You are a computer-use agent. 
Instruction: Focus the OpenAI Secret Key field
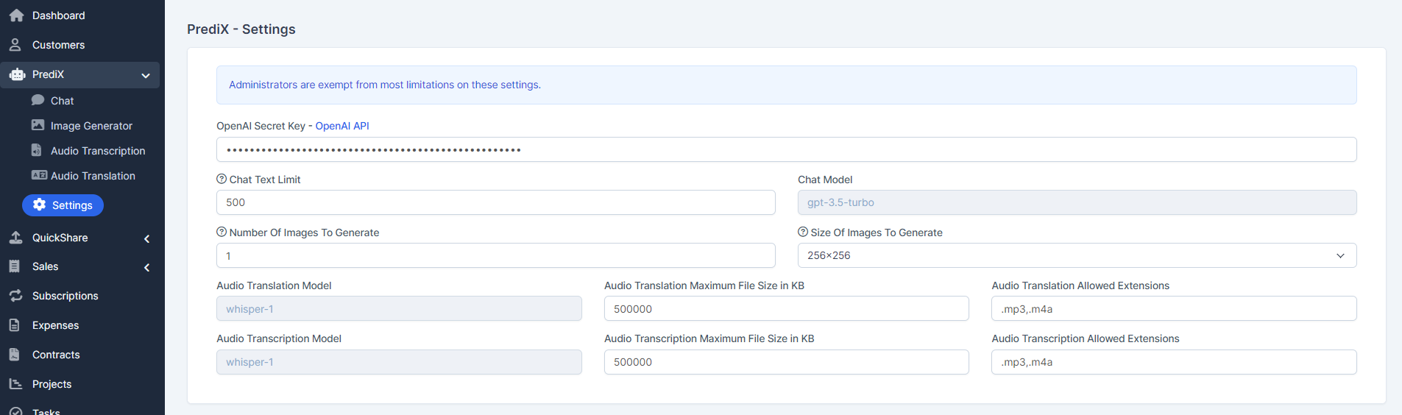786,149
